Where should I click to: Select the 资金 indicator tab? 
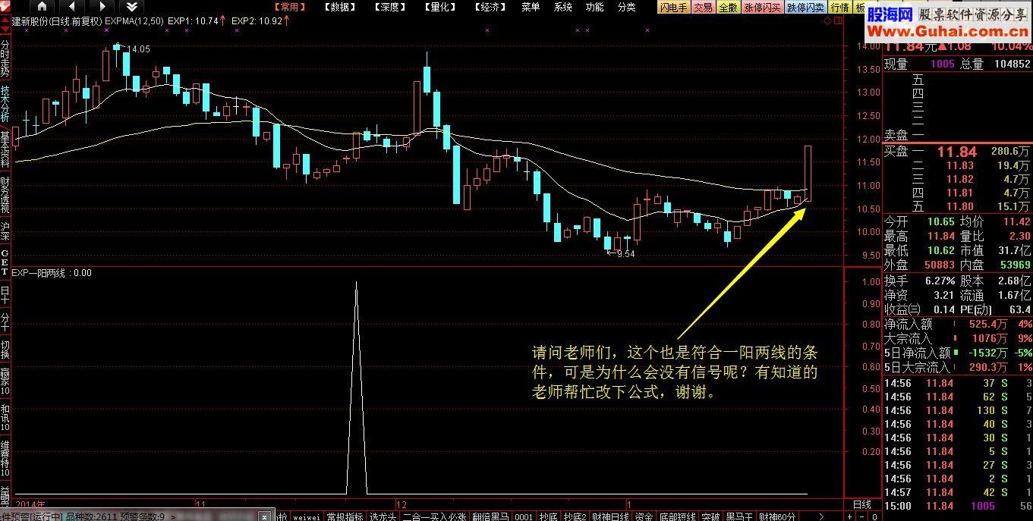644,516
